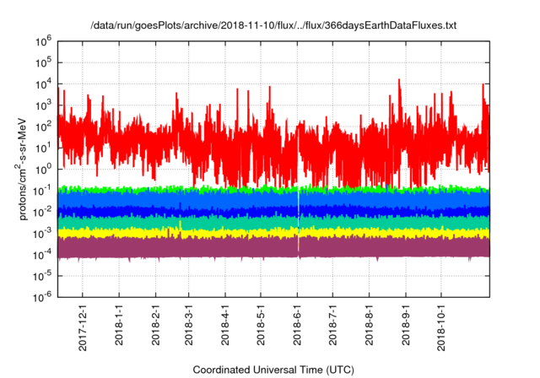The image size is (540, 378).
Task: Click the 10^-5 y-axis tick label
Action: (42, 277)
